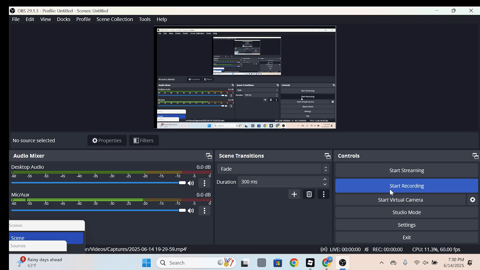
Task: Toggle Studio Mode on
Action: (406, 212)
